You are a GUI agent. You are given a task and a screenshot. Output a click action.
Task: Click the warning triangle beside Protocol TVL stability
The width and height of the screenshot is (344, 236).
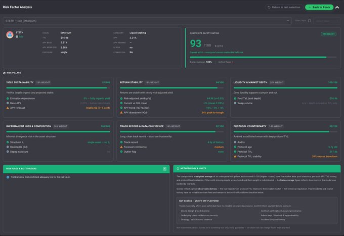point(235,156)
